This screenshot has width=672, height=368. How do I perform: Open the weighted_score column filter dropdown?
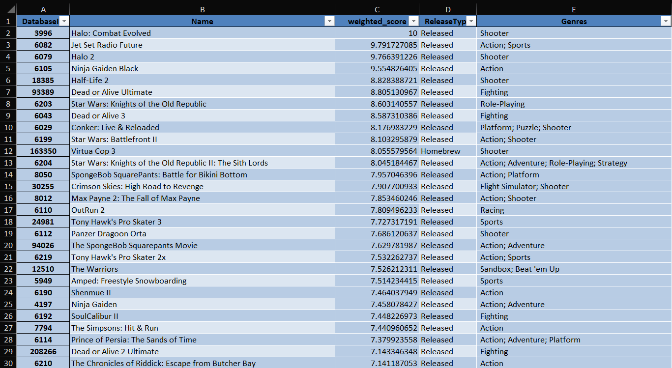(413, 21)
